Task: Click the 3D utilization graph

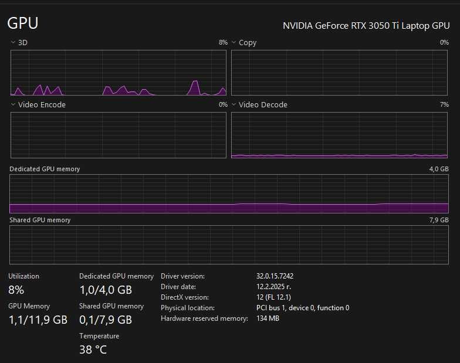Action: 119,73
